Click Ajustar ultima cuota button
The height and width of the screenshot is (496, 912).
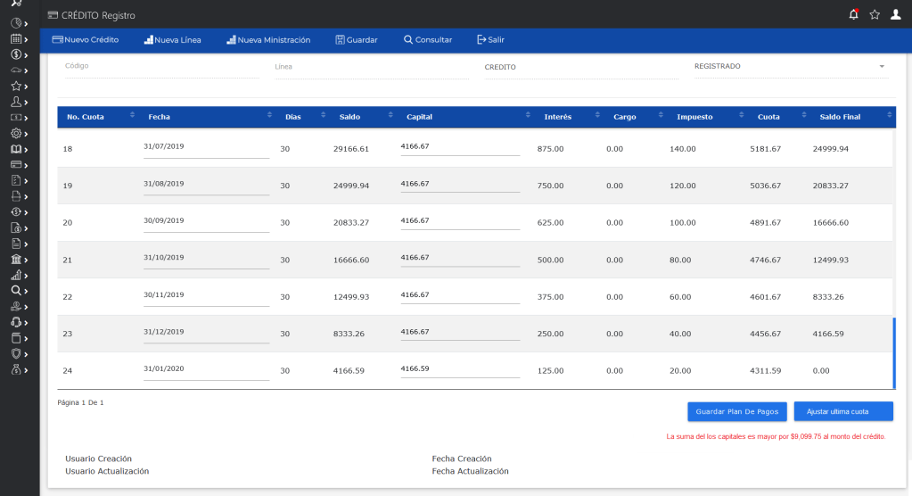(x=842, y=411)
